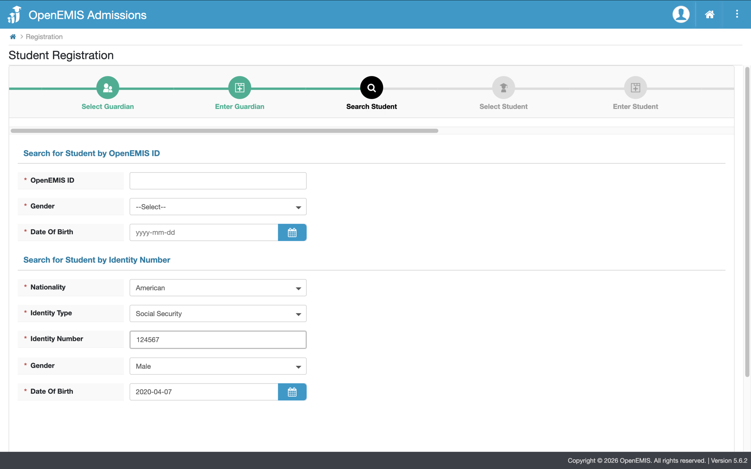Click the Identity Number field containing 124567
This screenshot has width=751, height=469.
[218, 340]
